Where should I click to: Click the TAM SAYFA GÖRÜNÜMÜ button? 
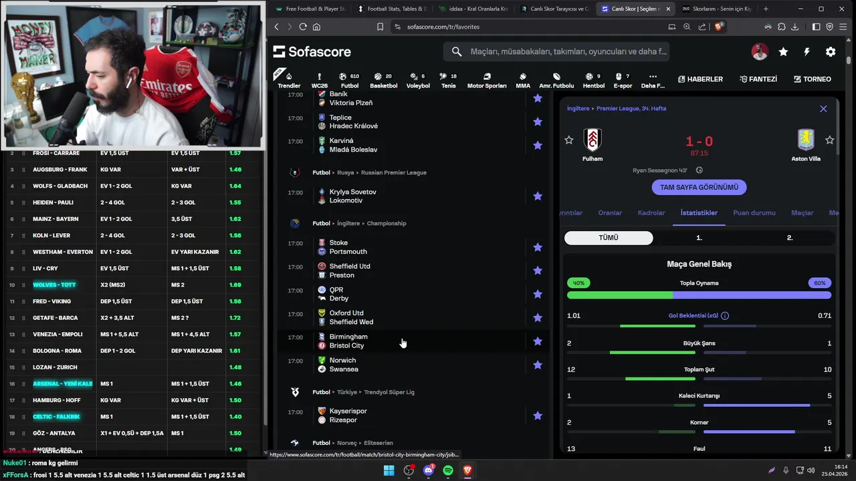click(x=699, y=188)
